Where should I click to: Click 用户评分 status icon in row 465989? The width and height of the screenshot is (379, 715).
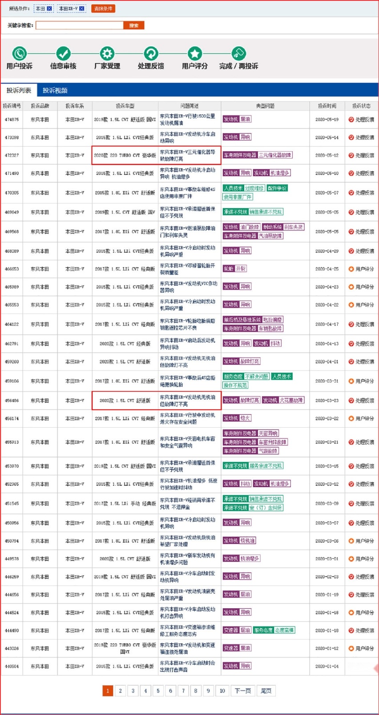pos(351,287)
